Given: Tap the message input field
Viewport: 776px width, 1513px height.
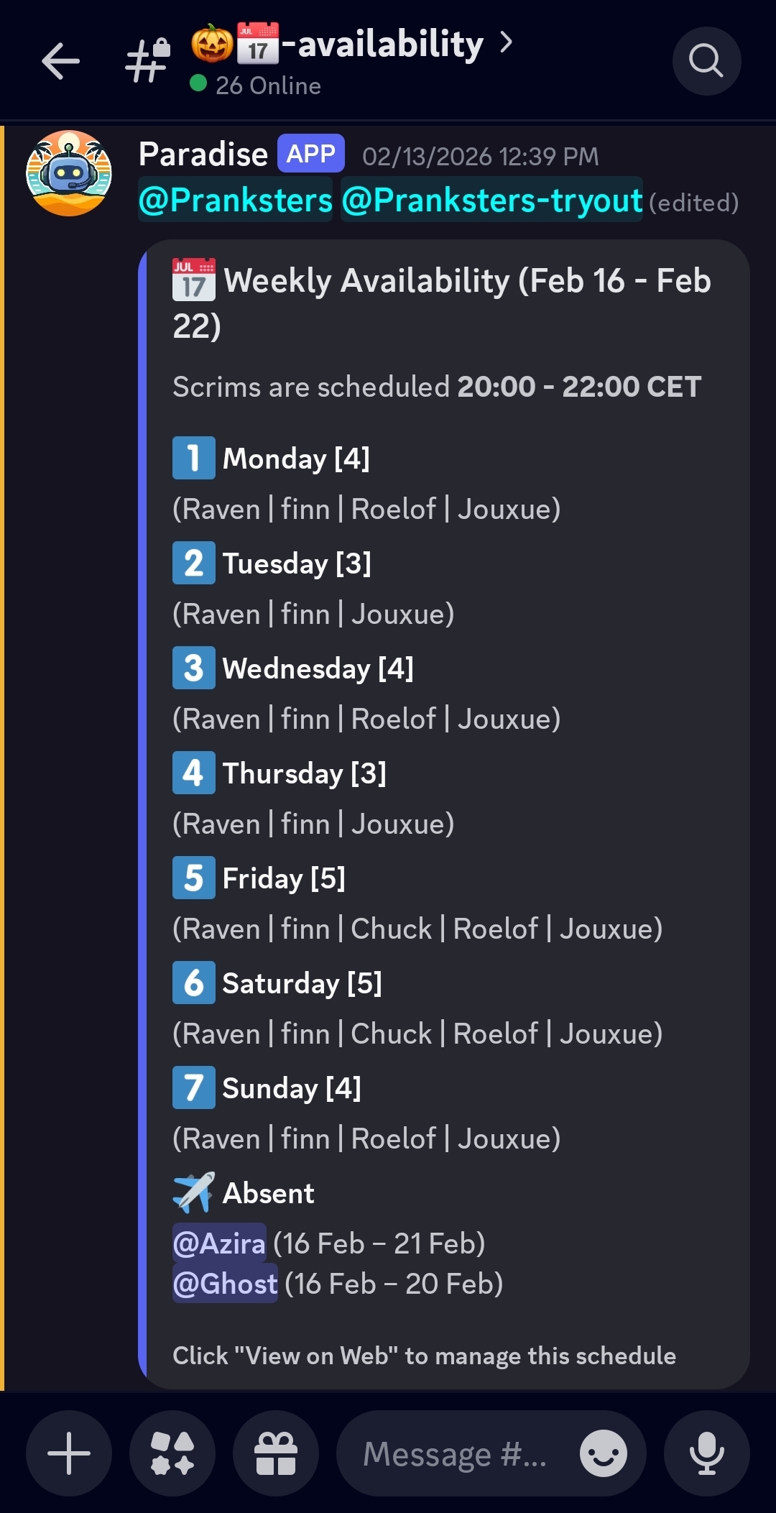Looking at the screenshot, I should tap(455, 1453).
